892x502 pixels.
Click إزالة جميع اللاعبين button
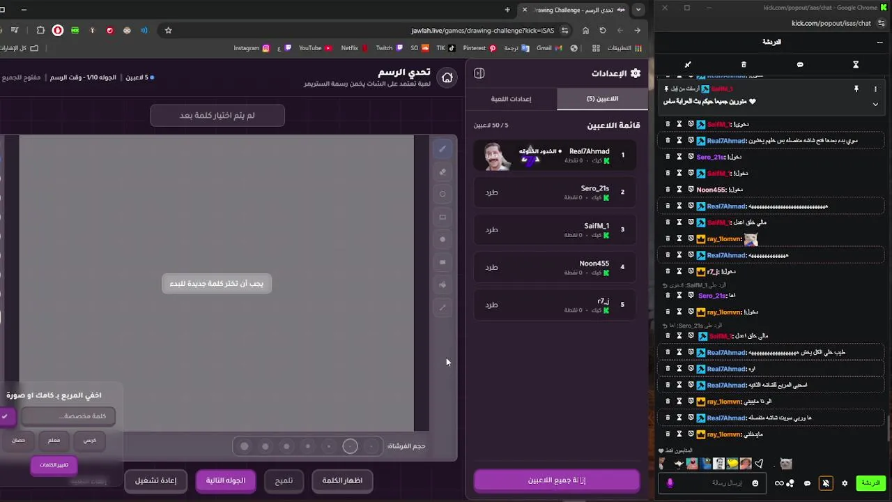click(x=557, y=480)
